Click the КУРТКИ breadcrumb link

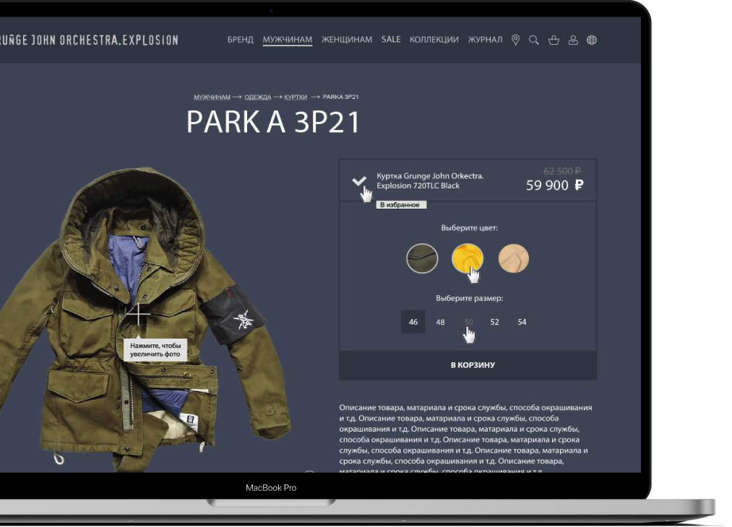coord(296,97)
